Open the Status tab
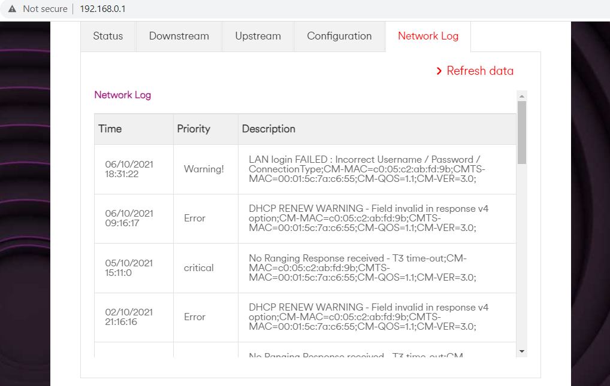 (x=108, y=36)
